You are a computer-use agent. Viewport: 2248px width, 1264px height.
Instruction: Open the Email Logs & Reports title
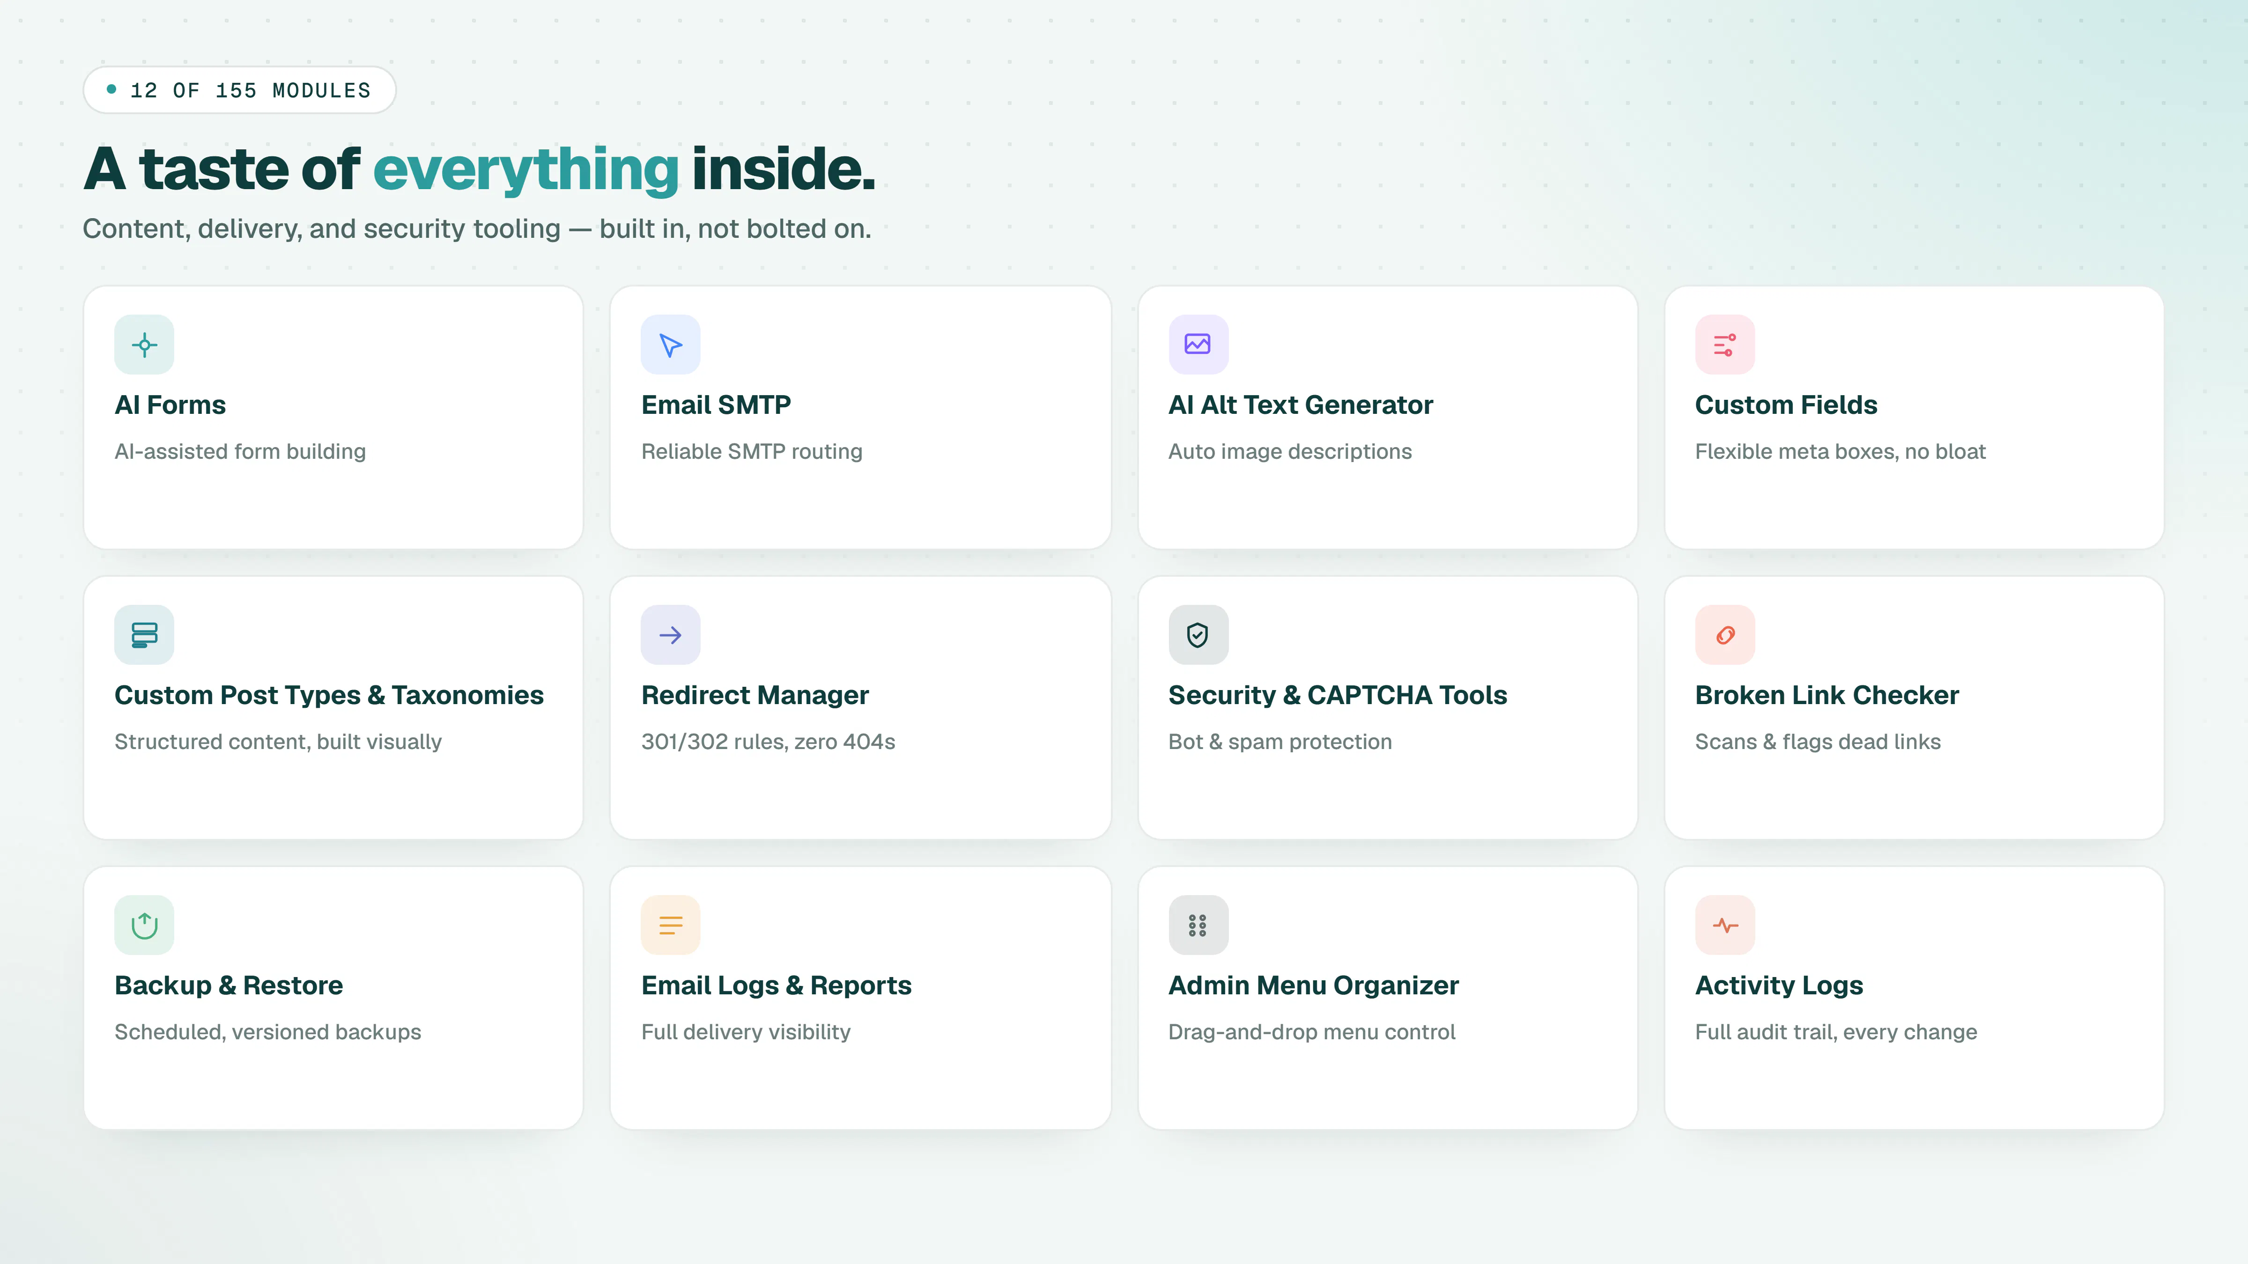coord(776,985)
